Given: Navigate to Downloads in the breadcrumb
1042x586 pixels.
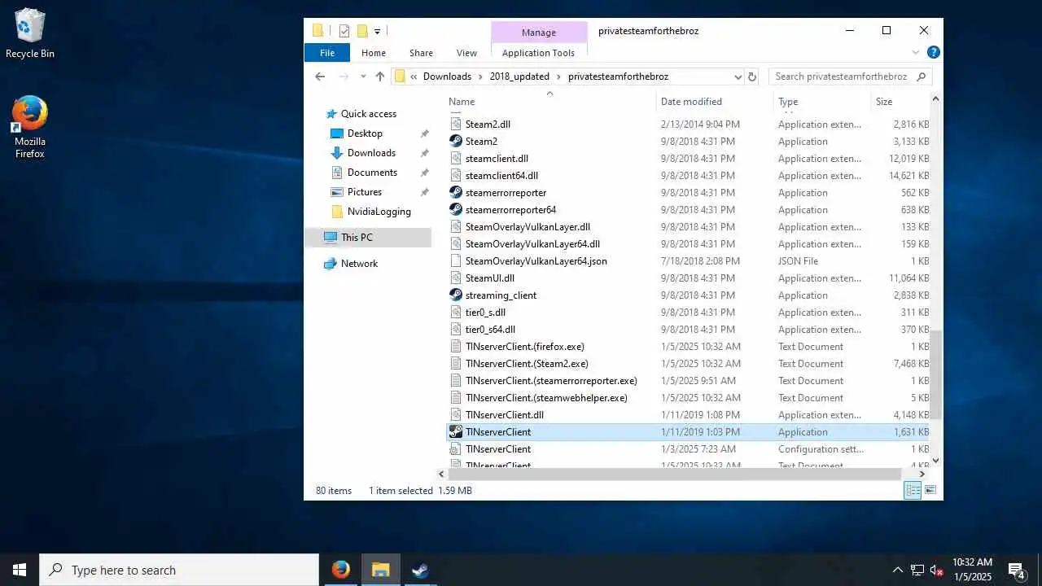Looking at the screenshot, I should click(447, 77).
